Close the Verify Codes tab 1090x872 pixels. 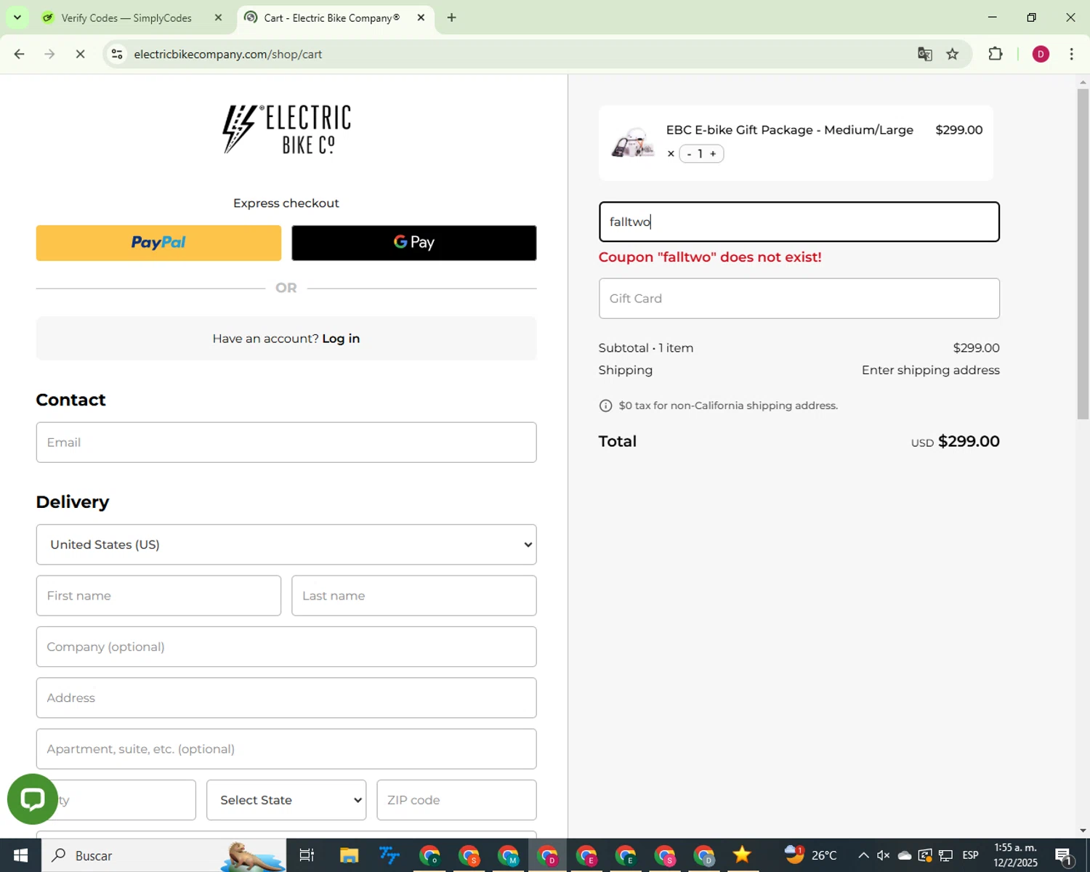coord(218,17)
